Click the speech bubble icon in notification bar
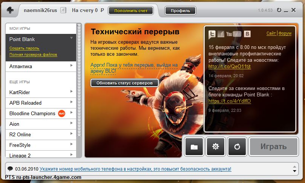This screenshot has width=305, height=183. 10,169
